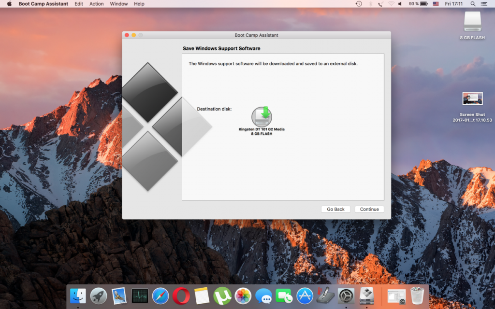
Task: Open the 8 GB FLASH desktop drive
Action: (472, 23)
